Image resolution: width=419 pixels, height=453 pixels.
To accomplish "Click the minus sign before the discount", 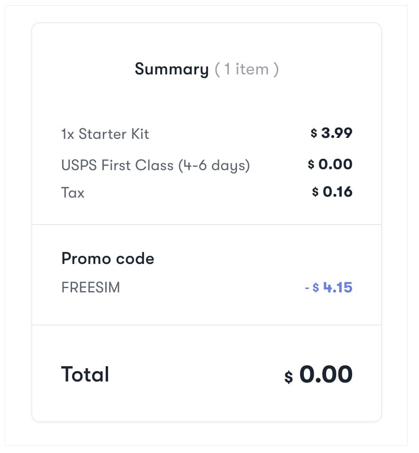I will [307, 288].
